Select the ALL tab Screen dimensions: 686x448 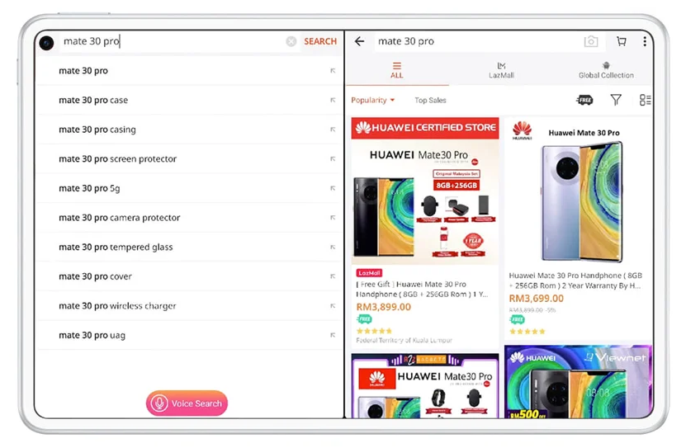coord(397,70)
